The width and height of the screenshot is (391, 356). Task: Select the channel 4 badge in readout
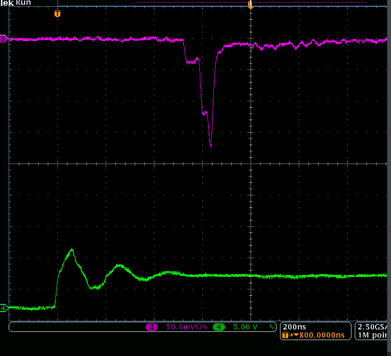(219, 327)
